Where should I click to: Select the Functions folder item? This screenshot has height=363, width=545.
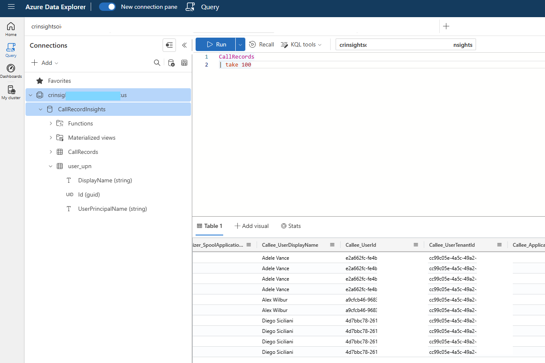tap(80, 123)
